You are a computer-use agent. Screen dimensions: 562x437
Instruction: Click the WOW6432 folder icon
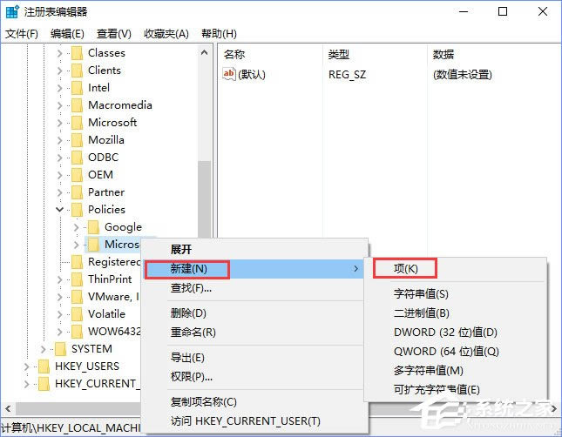(x=77, y=332)
